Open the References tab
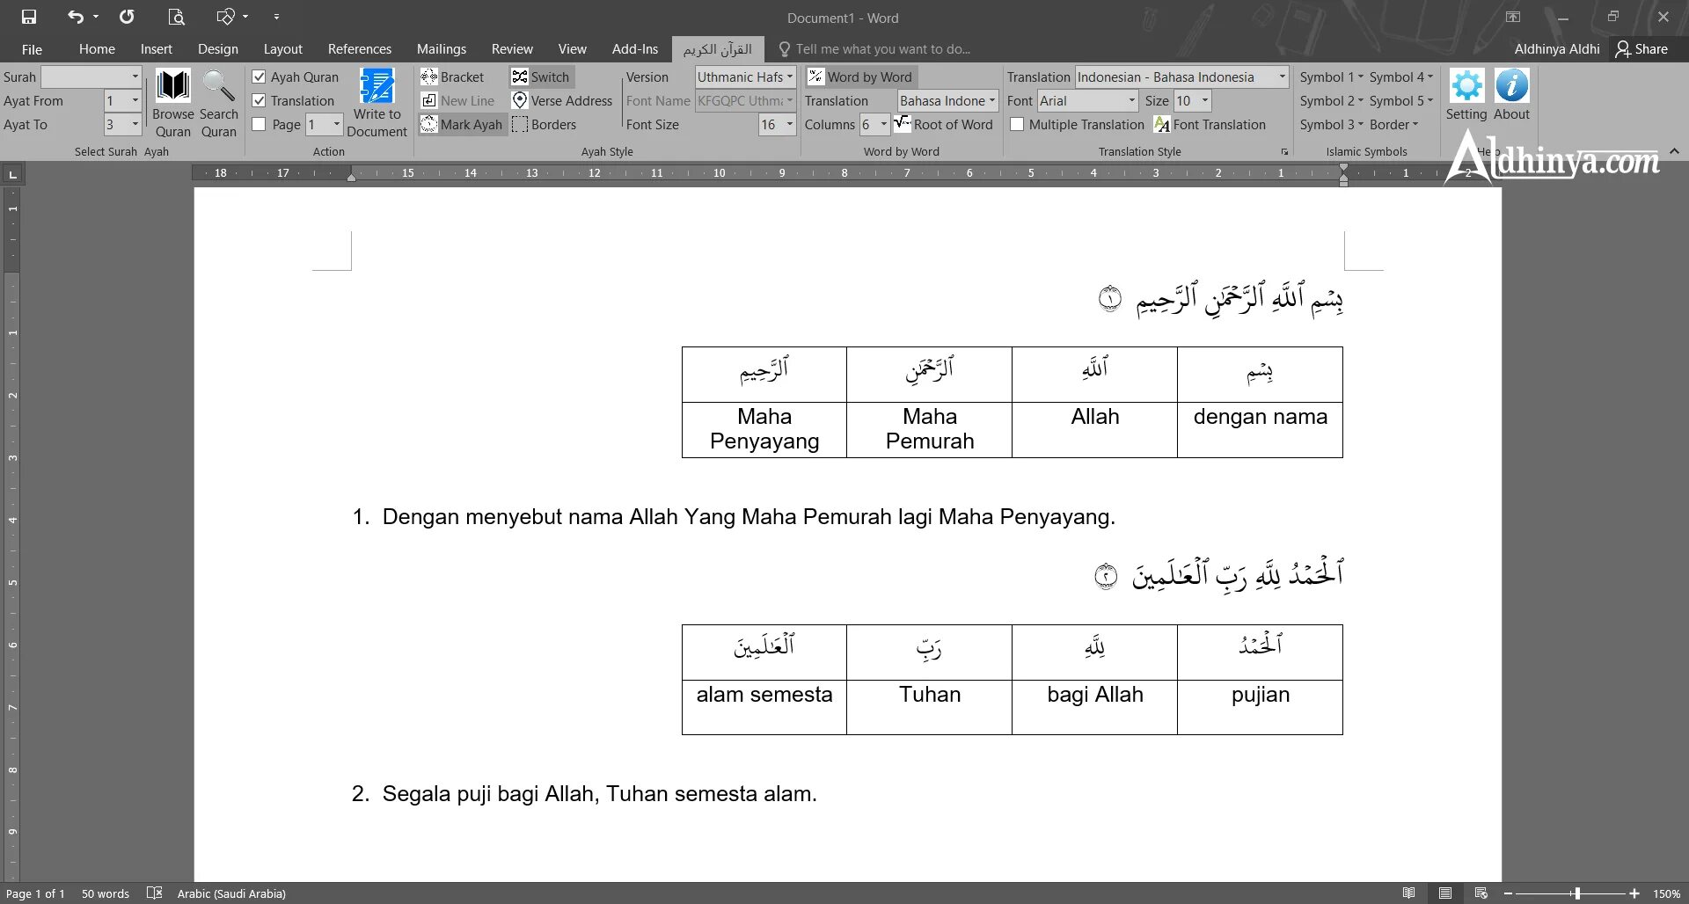Screen dimensions: 1689x904 (x=359, y=49)
